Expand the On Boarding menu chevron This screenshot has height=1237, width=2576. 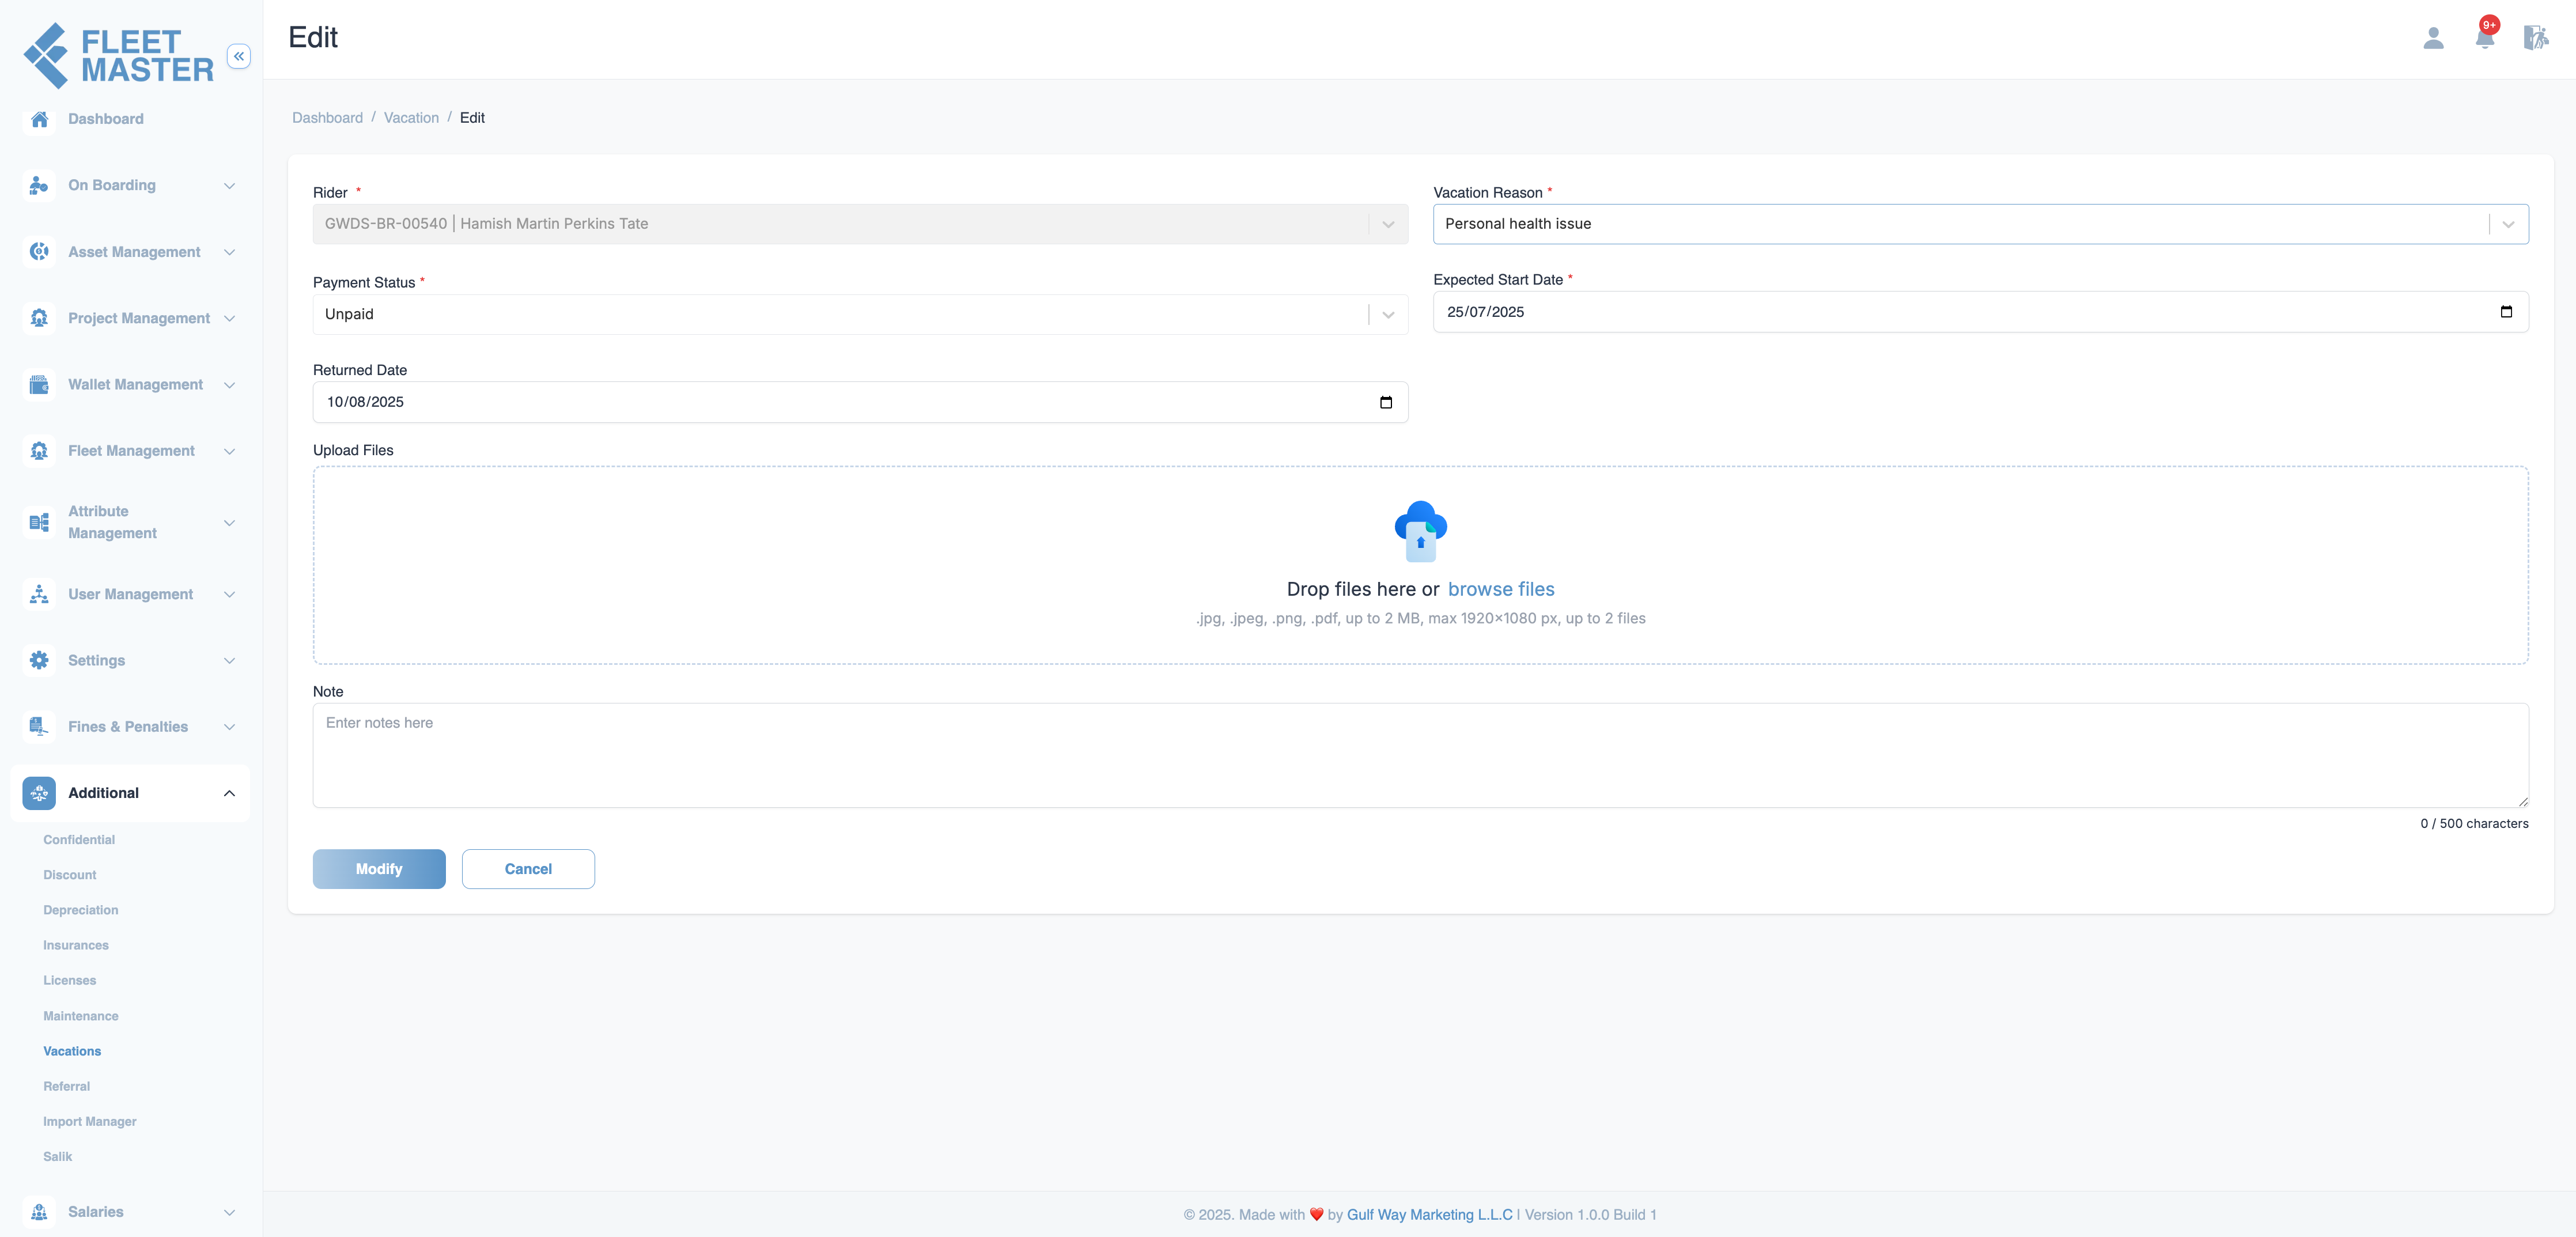[x=230, y=186]
